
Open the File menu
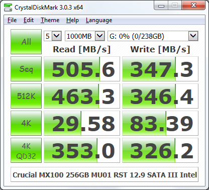coord(12,20)
